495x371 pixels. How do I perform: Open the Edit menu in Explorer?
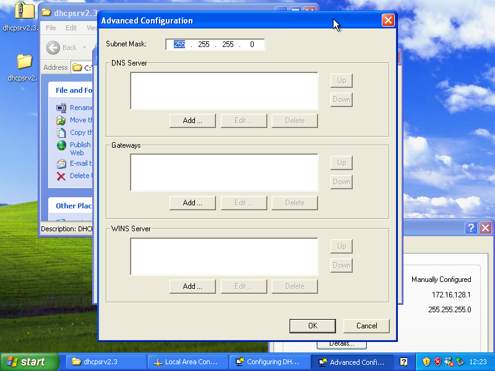pyautogui.click(x=71, y=28)
